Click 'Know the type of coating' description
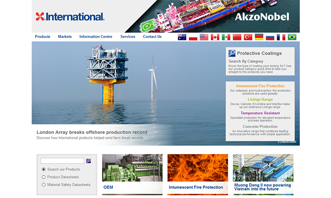331x198 pixels. (x=260, y=69)
